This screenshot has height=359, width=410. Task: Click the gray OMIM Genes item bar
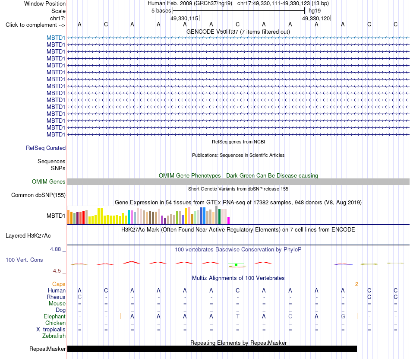click(238, 181)
